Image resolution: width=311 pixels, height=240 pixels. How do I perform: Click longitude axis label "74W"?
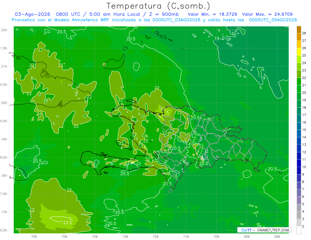(95, 236)
